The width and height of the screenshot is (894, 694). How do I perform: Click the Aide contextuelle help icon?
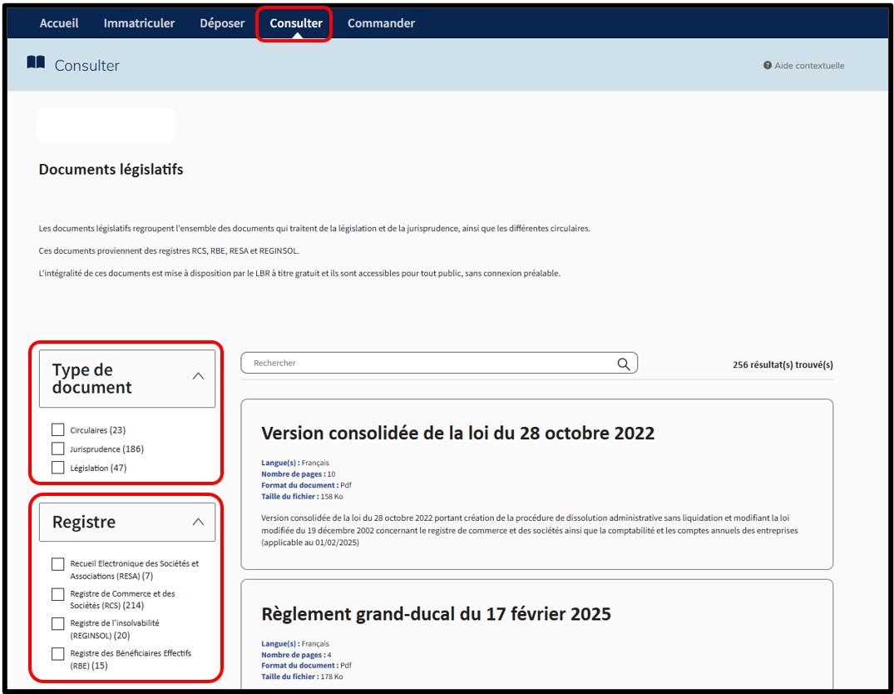point(768,66)
